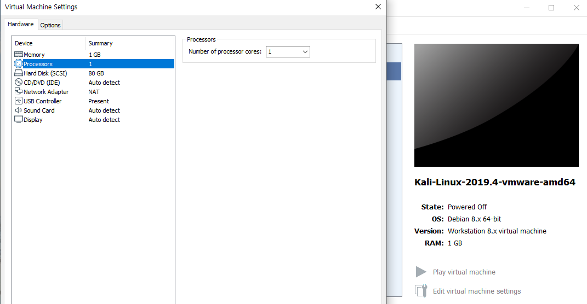
Task: Click the Kali-Linux-2019.4-vmware-amd64 title
Action: coord(494,182)
